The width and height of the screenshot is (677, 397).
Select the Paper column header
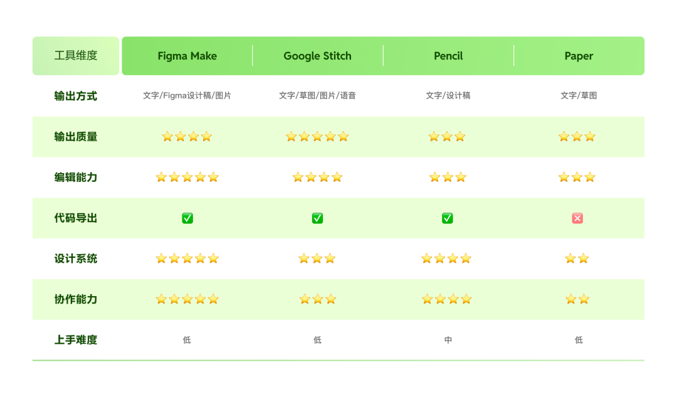click(x=579, y=56)
